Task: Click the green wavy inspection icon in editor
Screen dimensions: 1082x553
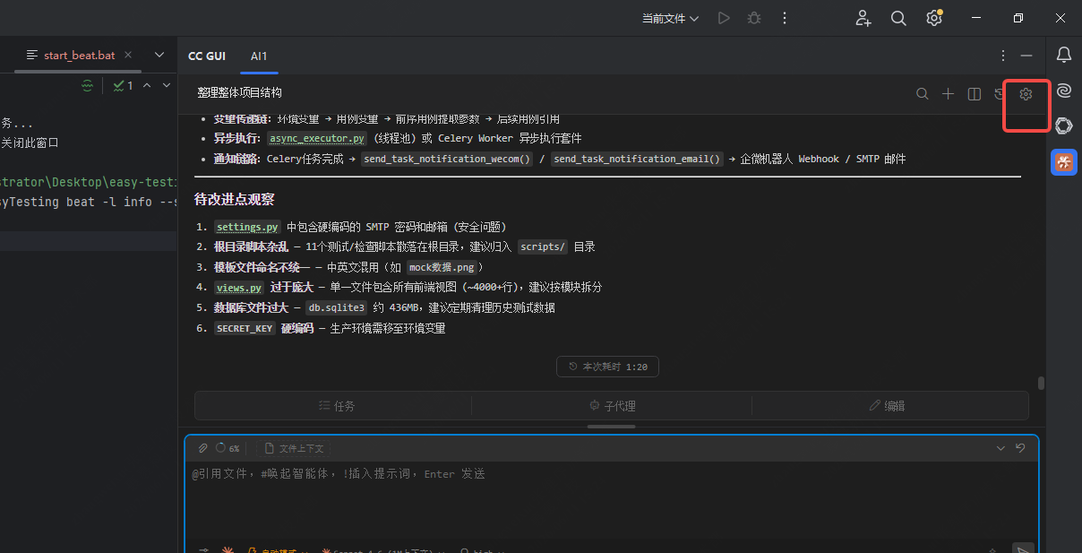Action: 87,86
